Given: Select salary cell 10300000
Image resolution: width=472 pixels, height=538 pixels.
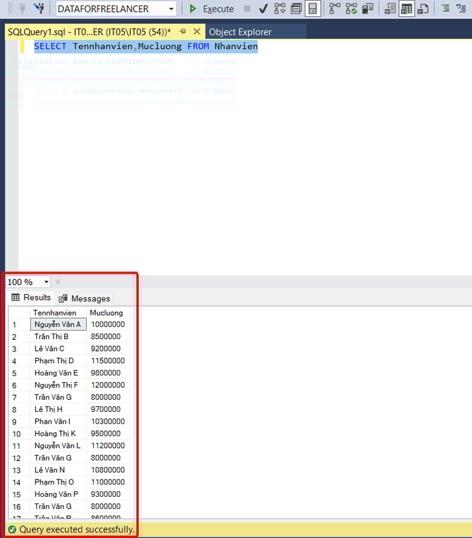Looking at the screenshot, I should tap(108, 421).
